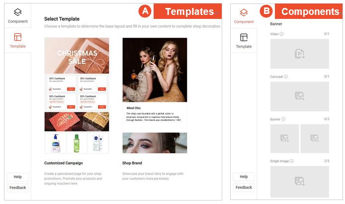Screen dimensions: 345x204
Task: Add the Carousel component placeholder
Action: point(299,96)
